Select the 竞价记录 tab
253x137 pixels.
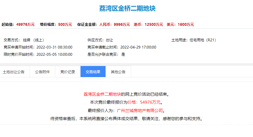point(68,72)
